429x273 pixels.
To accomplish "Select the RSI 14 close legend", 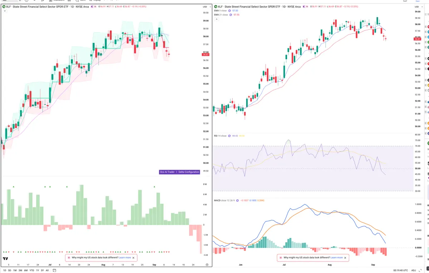I will [x=220, y=136].
